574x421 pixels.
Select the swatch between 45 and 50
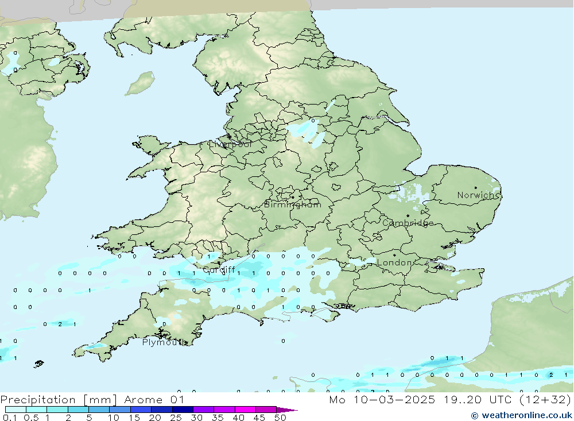[x=266, y=410]
